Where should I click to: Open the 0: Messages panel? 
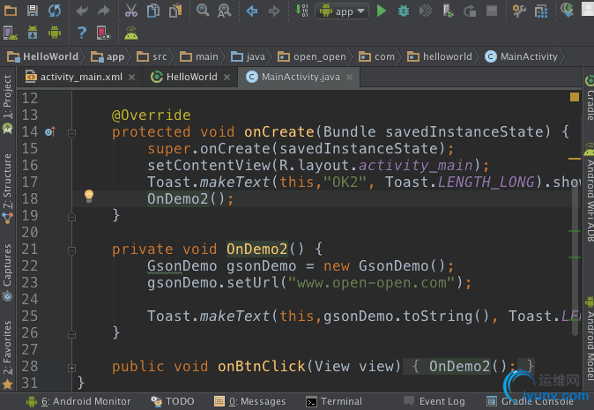click(x=250, y=401)
